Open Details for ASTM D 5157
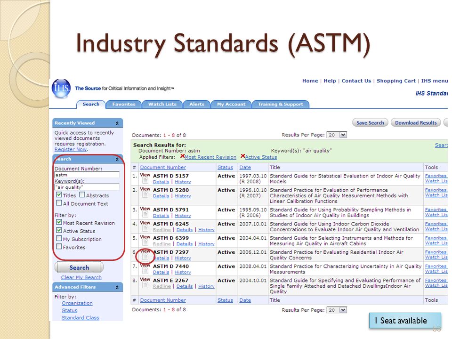Image resolution: width=452 pixels, height=339 pixels. point(161,182)
